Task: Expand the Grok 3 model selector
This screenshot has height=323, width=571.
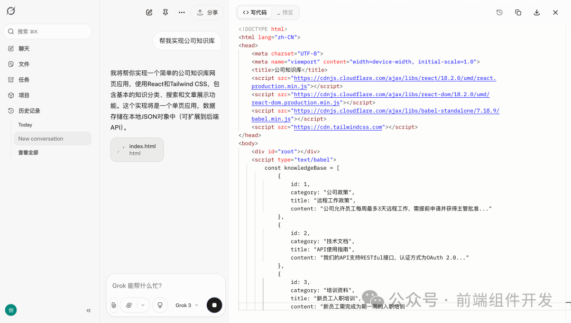Action: pyautogui.click(x=186, y=305)
